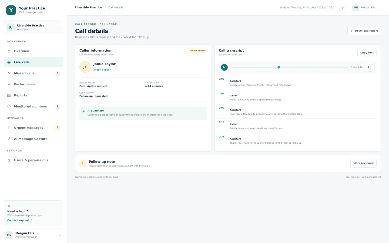
Task: Click the Reports document icon
Action: pos(9,95)
